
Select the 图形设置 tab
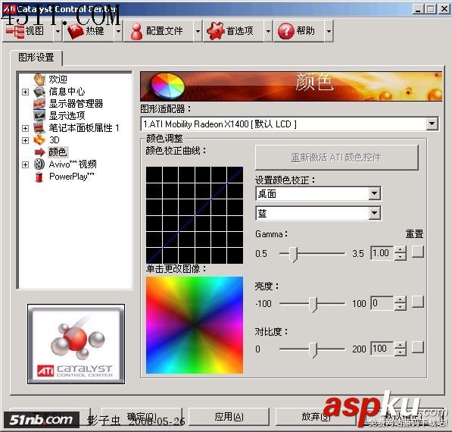click(36, 58)
